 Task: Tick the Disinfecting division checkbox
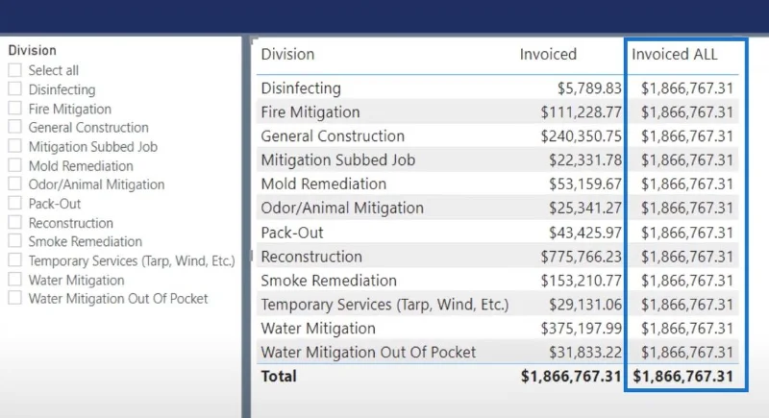[x=15, y=89]
